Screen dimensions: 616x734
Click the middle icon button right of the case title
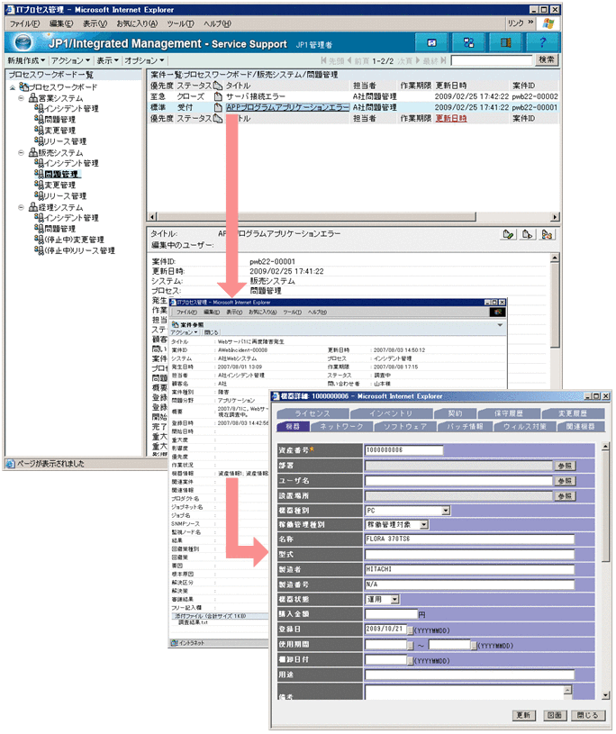[528, 234]
